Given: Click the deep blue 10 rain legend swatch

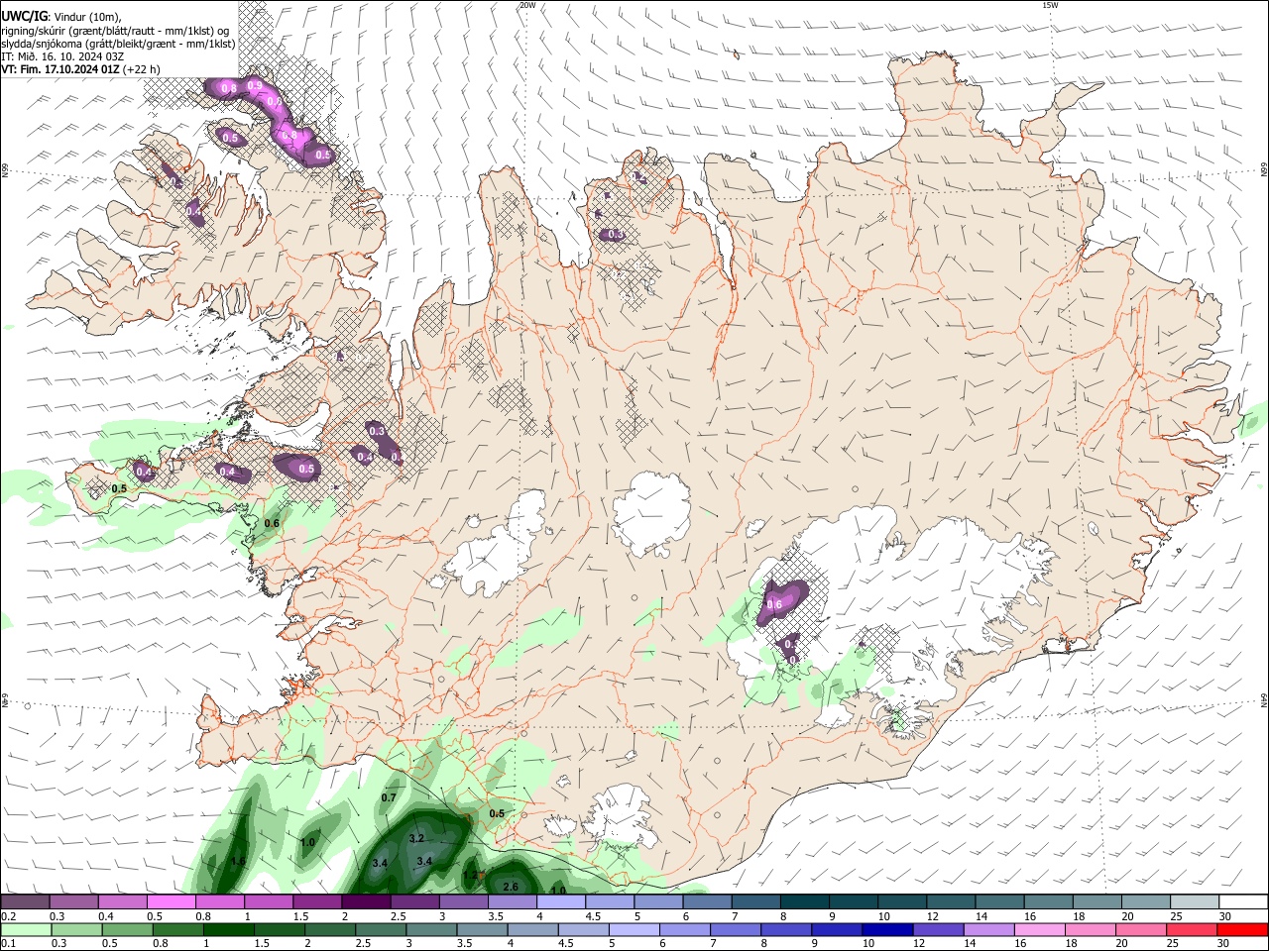Looking at the screenshot, I should pyautogui.click(x=887, y=929).
